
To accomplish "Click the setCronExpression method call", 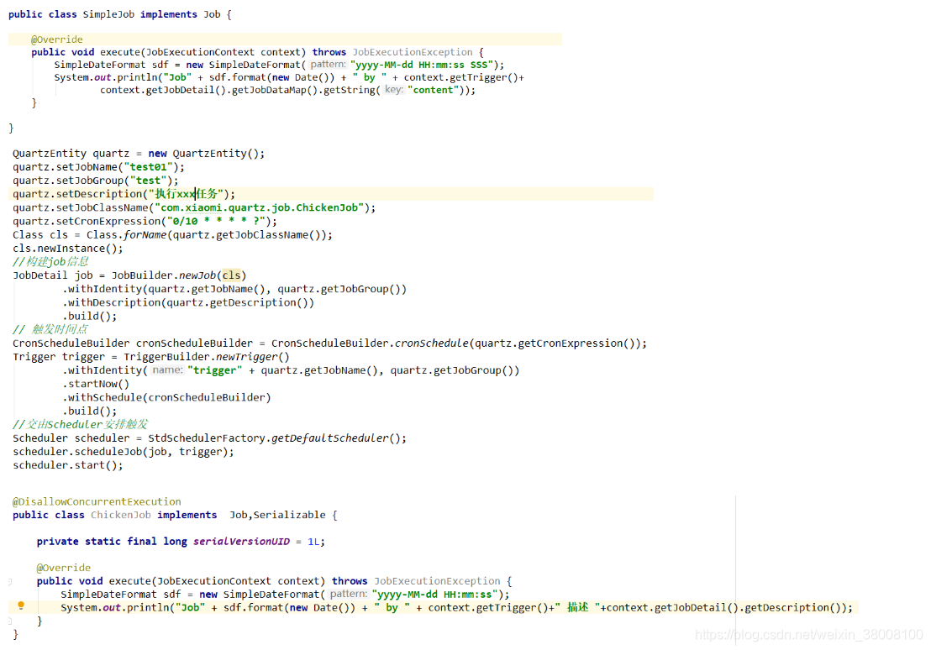I will click(108, 222).
